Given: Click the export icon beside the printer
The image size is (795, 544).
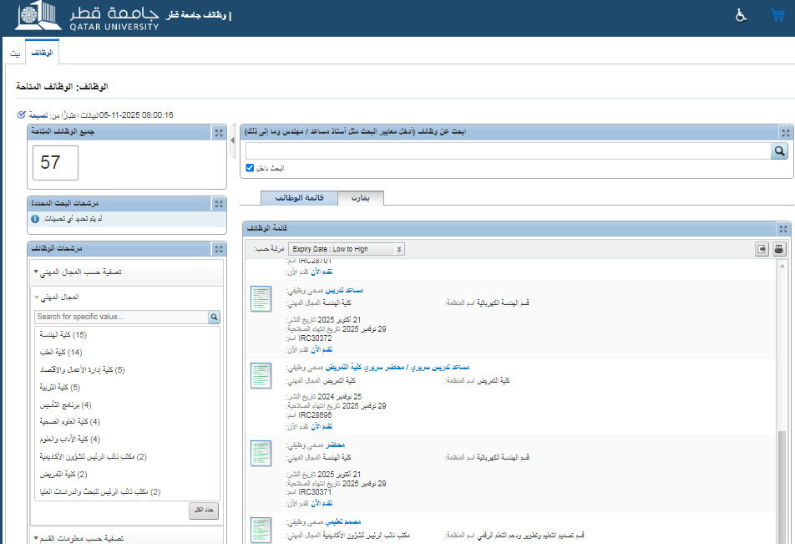Looking at the screenshot, I should click(762, 249).
